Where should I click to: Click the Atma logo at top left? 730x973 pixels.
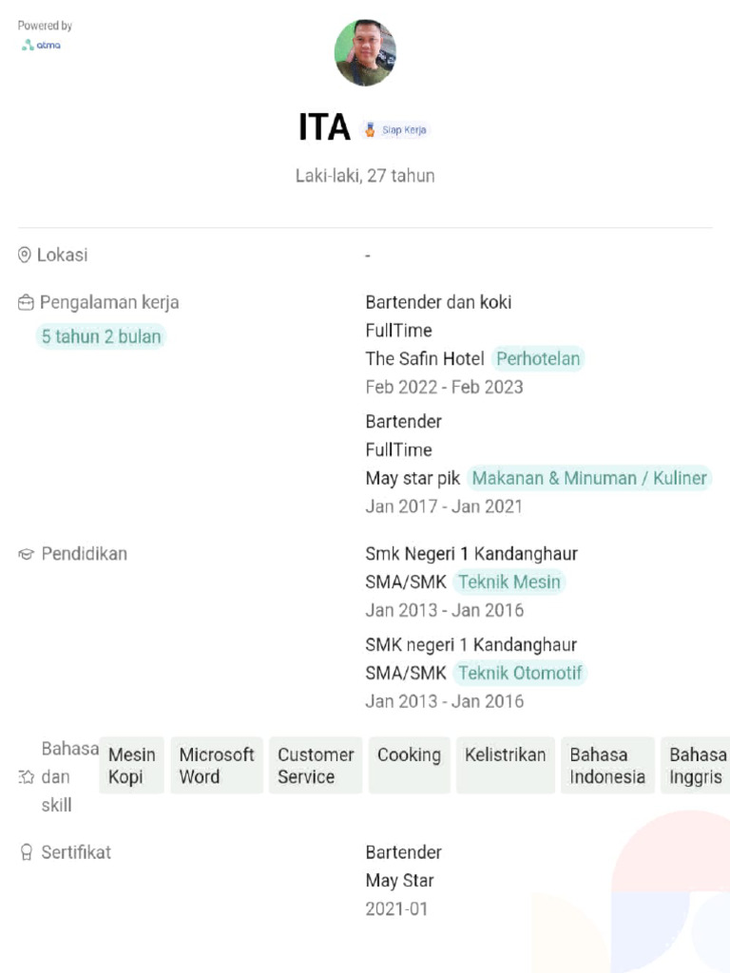click(x=41, y=45)
